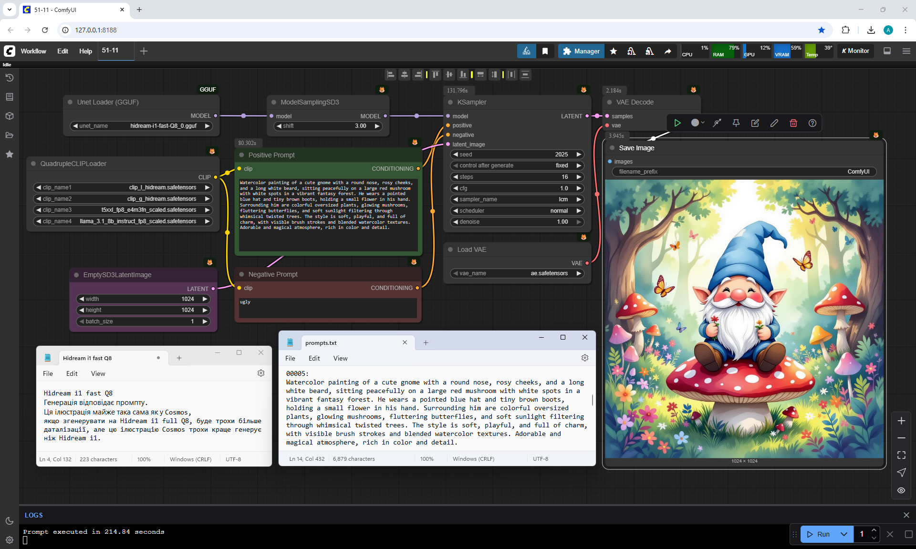Open the workflows folder sidebar icon
The width and height of the screenshot is (916, 549).
[x=9, y=135]
